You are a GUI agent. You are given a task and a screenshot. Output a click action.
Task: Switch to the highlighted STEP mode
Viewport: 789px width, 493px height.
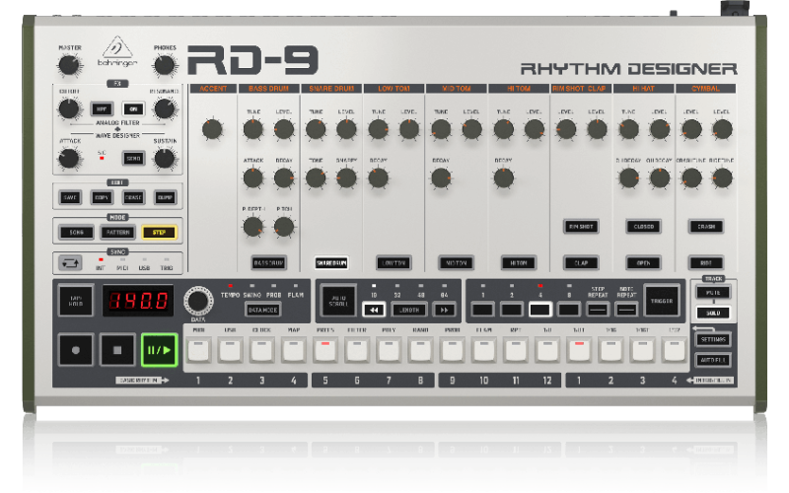(x=159, y=233)
